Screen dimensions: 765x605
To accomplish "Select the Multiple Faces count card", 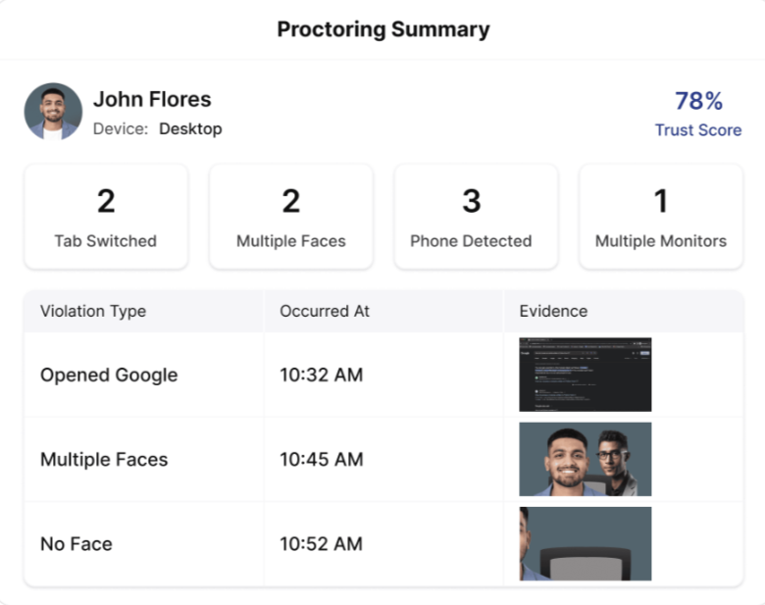I will click(291, 217).
